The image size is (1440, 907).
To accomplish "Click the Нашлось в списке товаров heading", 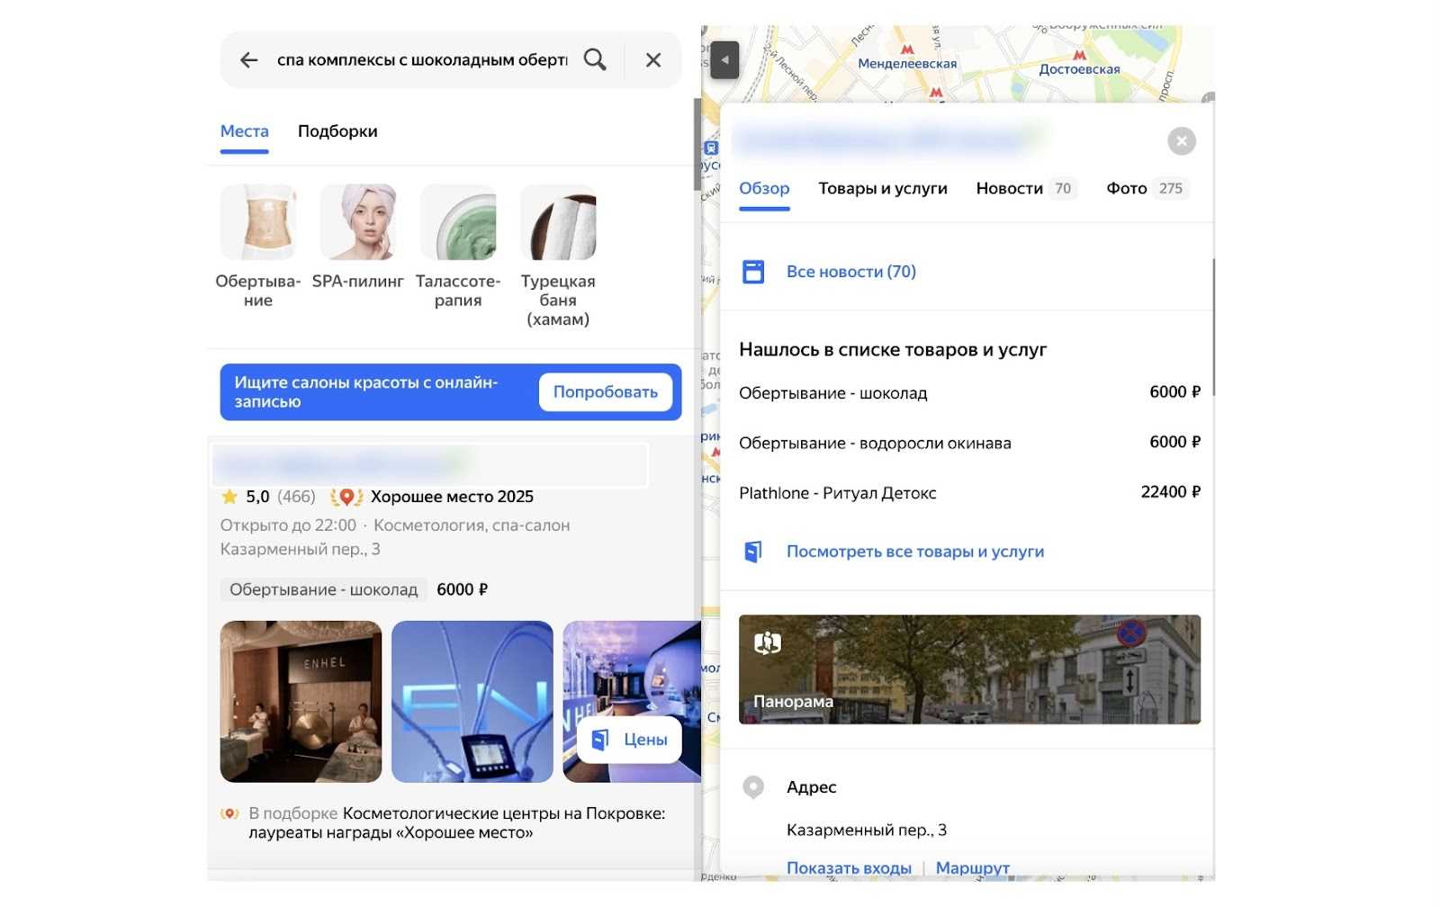I will coord(893,349).
